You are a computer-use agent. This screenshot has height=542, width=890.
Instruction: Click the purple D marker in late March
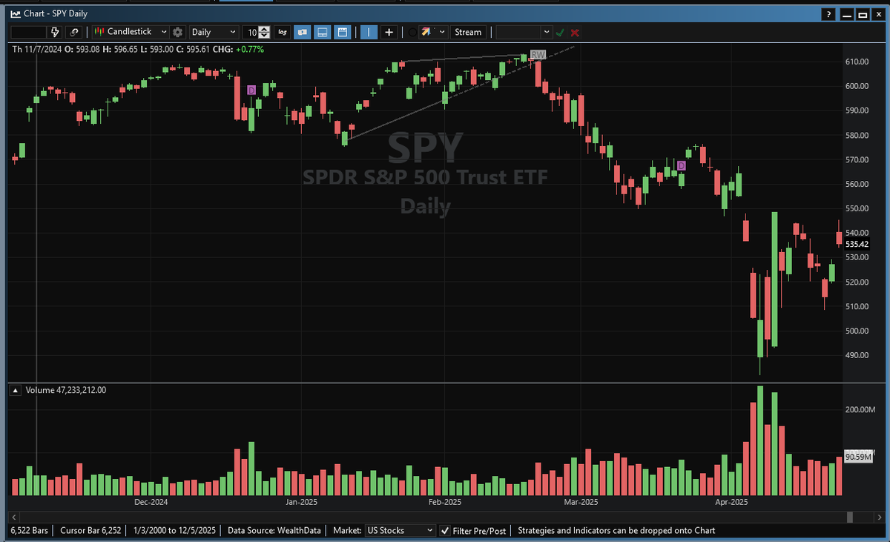pyautogui.click(x=682, y=165)
